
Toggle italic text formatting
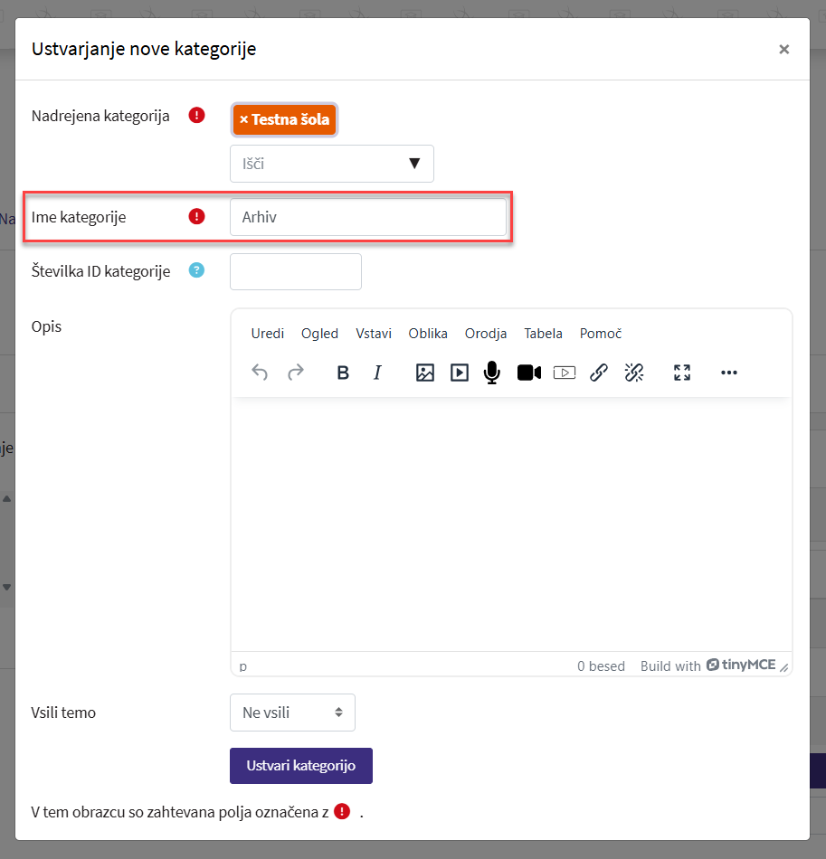[x=378, y=373]
